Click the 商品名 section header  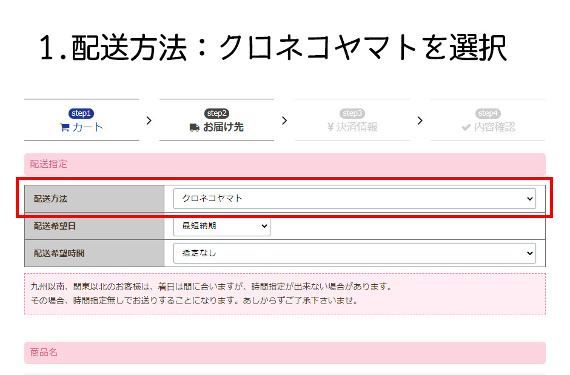(285, 353)
